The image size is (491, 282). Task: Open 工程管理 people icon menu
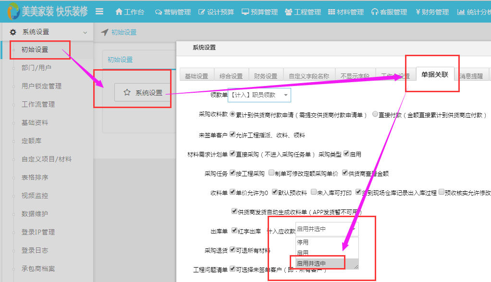(288, 12)
